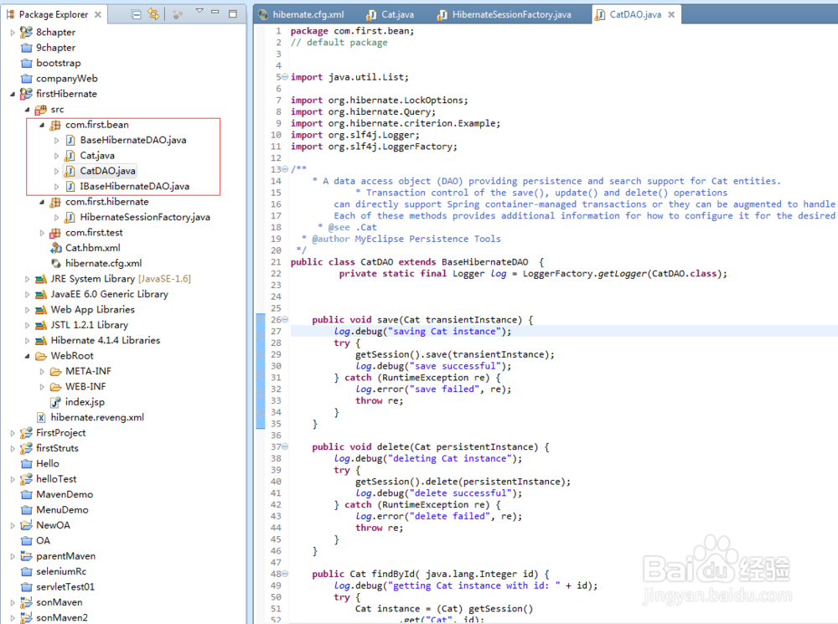Click the IBaseHibernateDAO.java file icon
Viewport: 838px width, 624px height.
(x=70, y=187)
